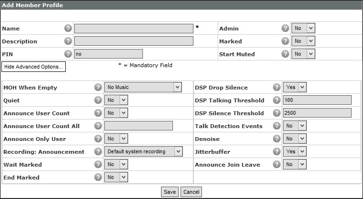Cancel adding the member profile
Viewport: 363px width, 199px height.
pos(191,192)
